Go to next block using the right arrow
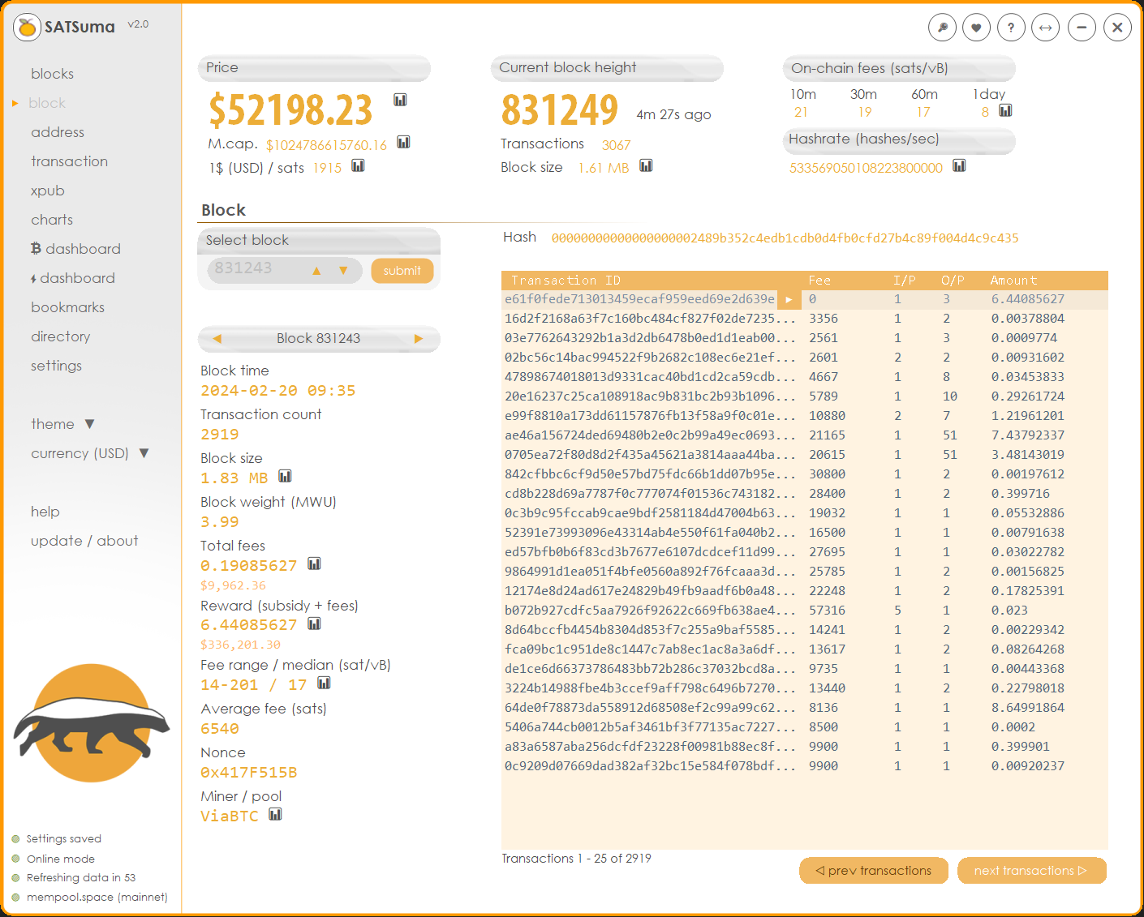The image size is (1144, 917). (419, 339)
